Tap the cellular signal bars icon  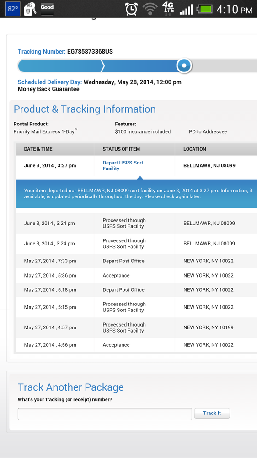186,9
